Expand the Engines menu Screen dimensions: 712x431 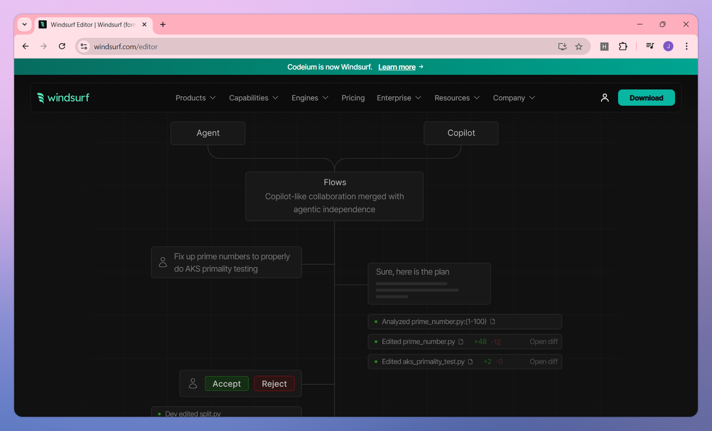310,98
